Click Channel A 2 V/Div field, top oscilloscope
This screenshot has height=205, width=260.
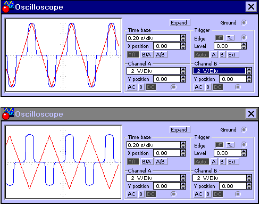coord(154,71)
